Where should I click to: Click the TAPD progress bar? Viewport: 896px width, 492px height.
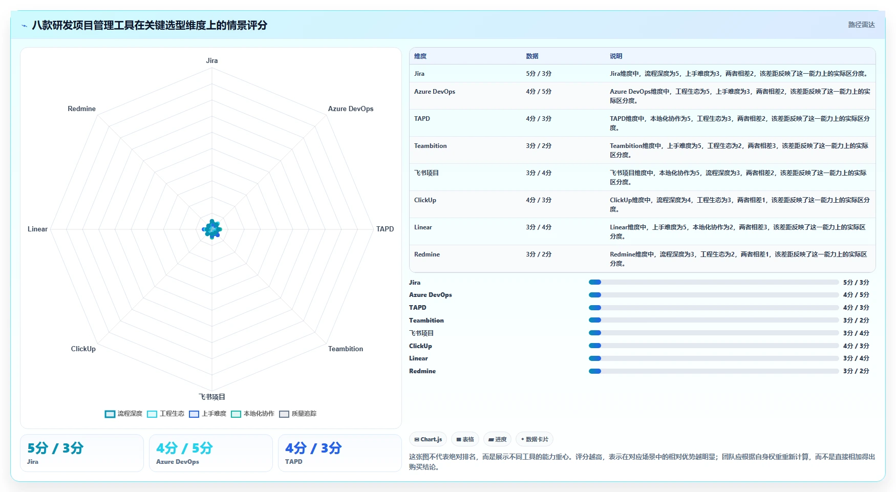[x=714, y=308]
